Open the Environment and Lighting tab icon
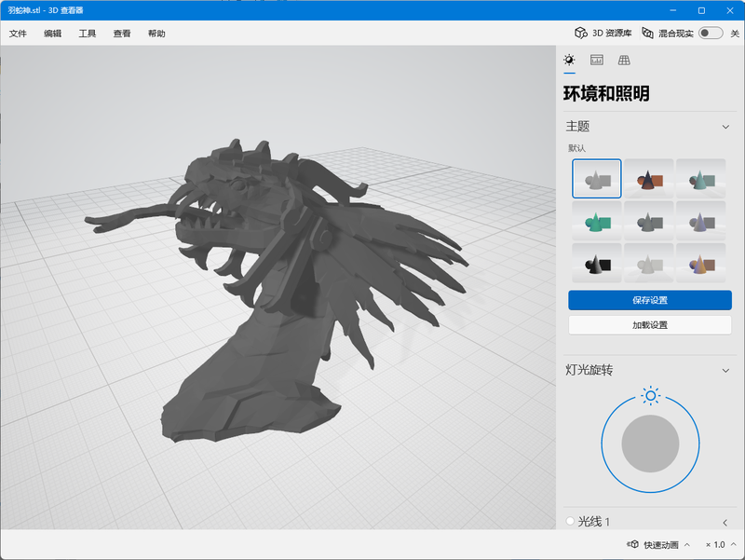The image size is (745, 560). tap(569, 60)
